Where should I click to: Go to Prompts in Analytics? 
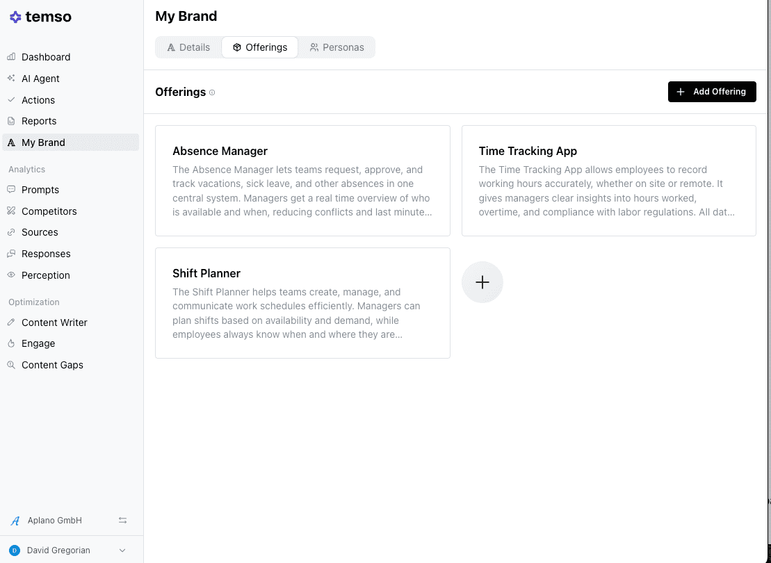click(x=40, y=190)
